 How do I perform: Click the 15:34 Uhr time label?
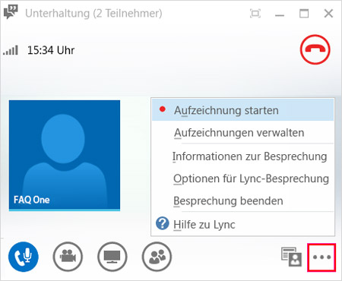tap(51, 50)
